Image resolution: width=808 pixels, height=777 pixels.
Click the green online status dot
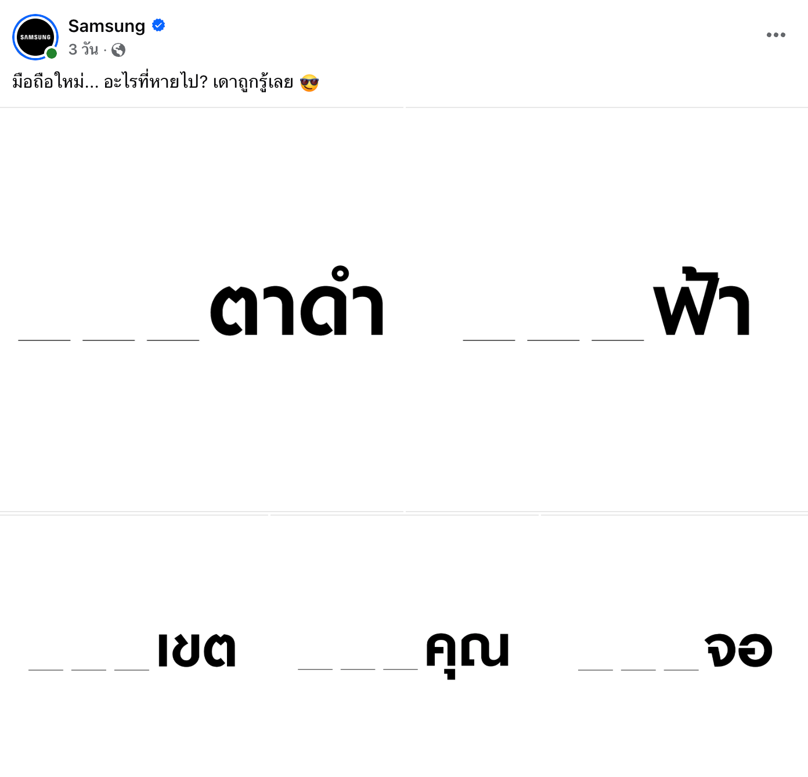tap(52, 53)
